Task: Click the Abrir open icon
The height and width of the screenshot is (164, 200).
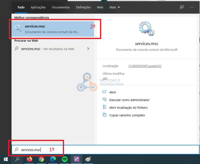Action: tap(105, 92)
